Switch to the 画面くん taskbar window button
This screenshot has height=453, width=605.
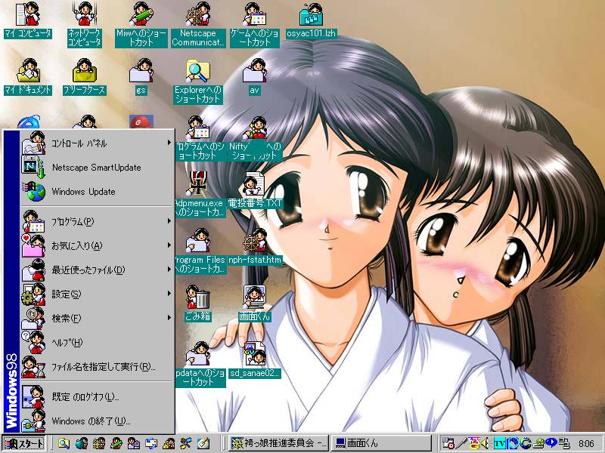coord(382,443)
